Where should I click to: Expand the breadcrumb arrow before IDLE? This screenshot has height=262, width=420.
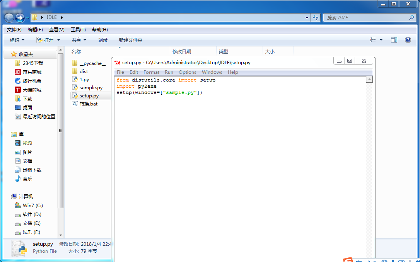click(x=42, y=17)
